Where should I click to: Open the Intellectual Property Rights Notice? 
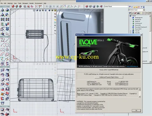tap(109, 77)
